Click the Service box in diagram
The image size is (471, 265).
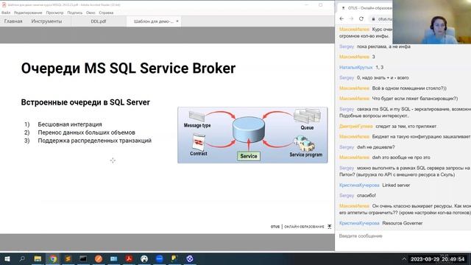(249, 156)
